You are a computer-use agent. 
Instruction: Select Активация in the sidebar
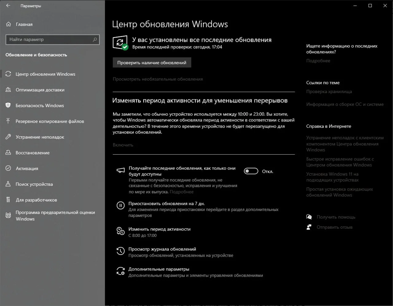click(x=27, y=168)
